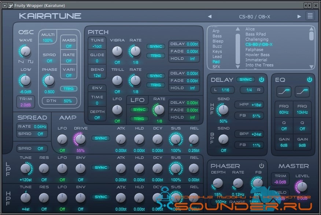Click the wrapper preset left-right arrows
Image resolution: width=321 pixels, height=215 pixels.
pyautogui.click(x=307, y=6)
